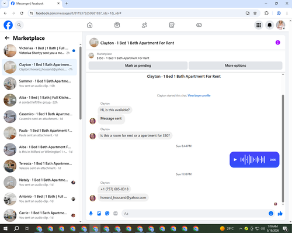292x233 pixels.
Task: Open the Chrome three-dot menu
Action: tap(287, 13)
